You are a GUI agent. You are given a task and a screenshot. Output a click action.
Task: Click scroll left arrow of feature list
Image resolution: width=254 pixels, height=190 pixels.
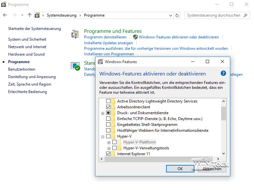click(x=102, y=159)
